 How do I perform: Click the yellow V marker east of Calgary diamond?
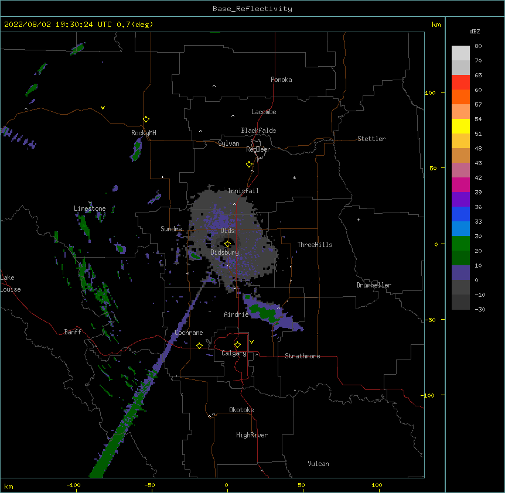251,342
